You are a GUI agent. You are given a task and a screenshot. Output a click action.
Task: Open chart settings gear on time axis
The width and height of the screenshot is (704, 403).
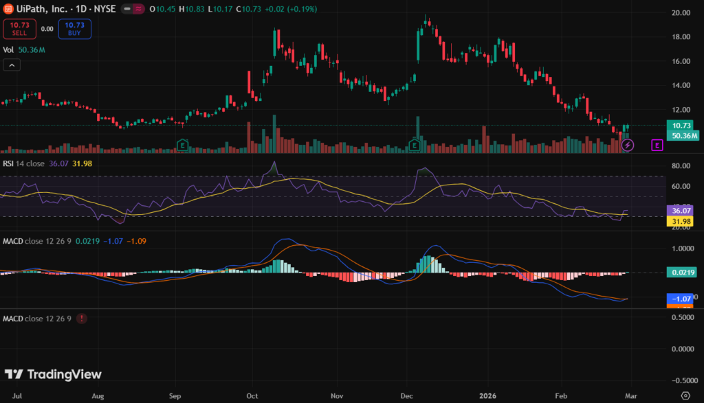(x=684, y=396)
